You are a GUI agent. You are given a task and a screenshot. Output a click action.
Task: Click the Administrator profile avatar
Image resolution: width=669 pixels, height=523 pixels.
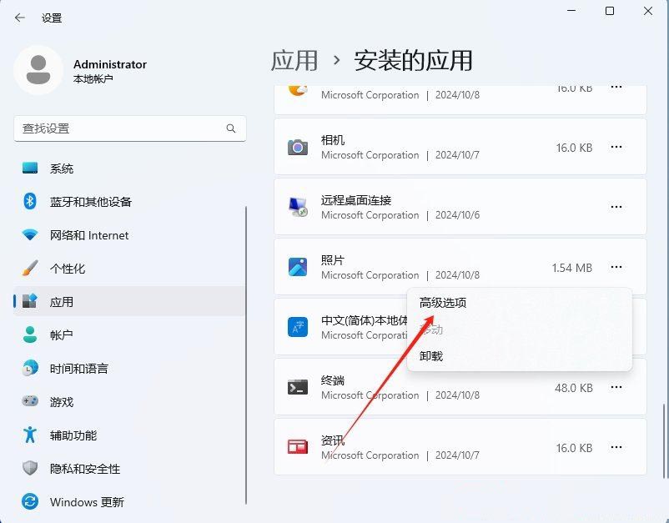tap(38, 70)
